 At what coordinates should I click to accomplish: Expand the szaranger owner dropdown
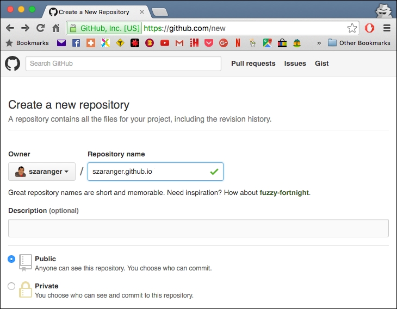pyautogui.click(x=42, y=172)
